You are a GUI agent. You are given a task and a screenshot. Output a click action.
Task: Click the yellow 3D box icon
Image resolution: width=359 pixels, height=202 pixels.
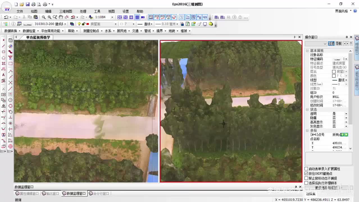point(211,24)
